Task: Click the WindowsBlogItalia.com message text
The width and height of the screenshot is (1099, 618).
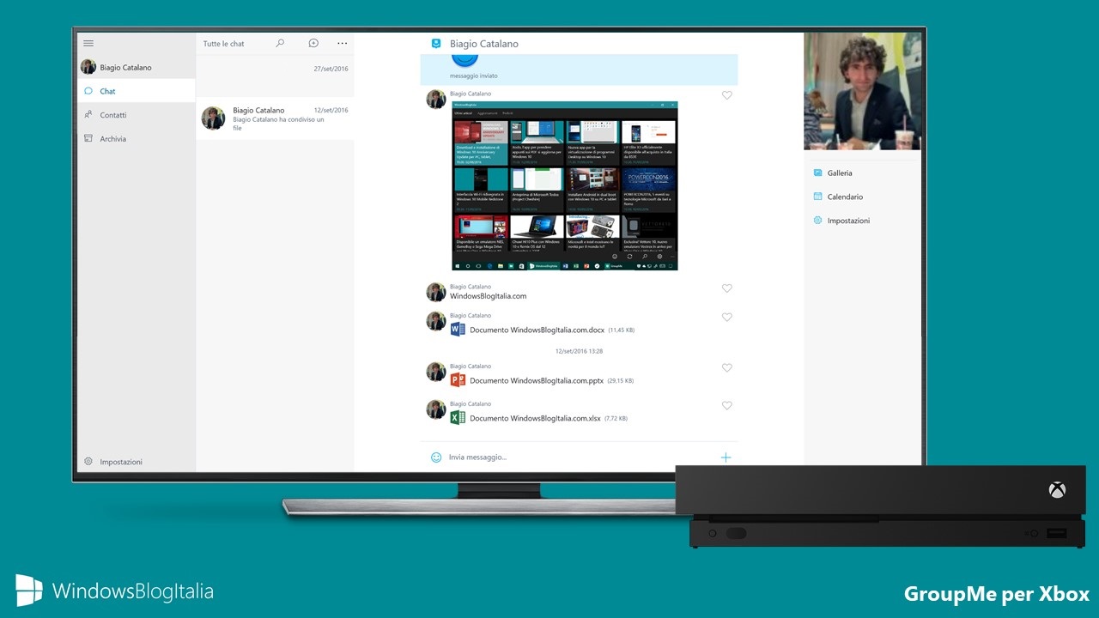Action: coord(489,296)
